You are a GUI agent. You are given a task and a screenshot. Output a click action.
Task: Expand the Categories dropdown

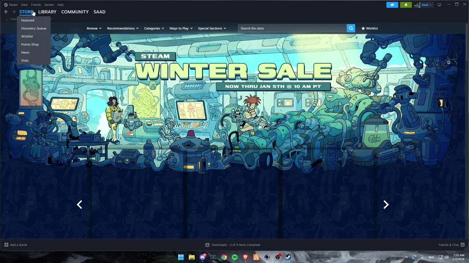154,28
